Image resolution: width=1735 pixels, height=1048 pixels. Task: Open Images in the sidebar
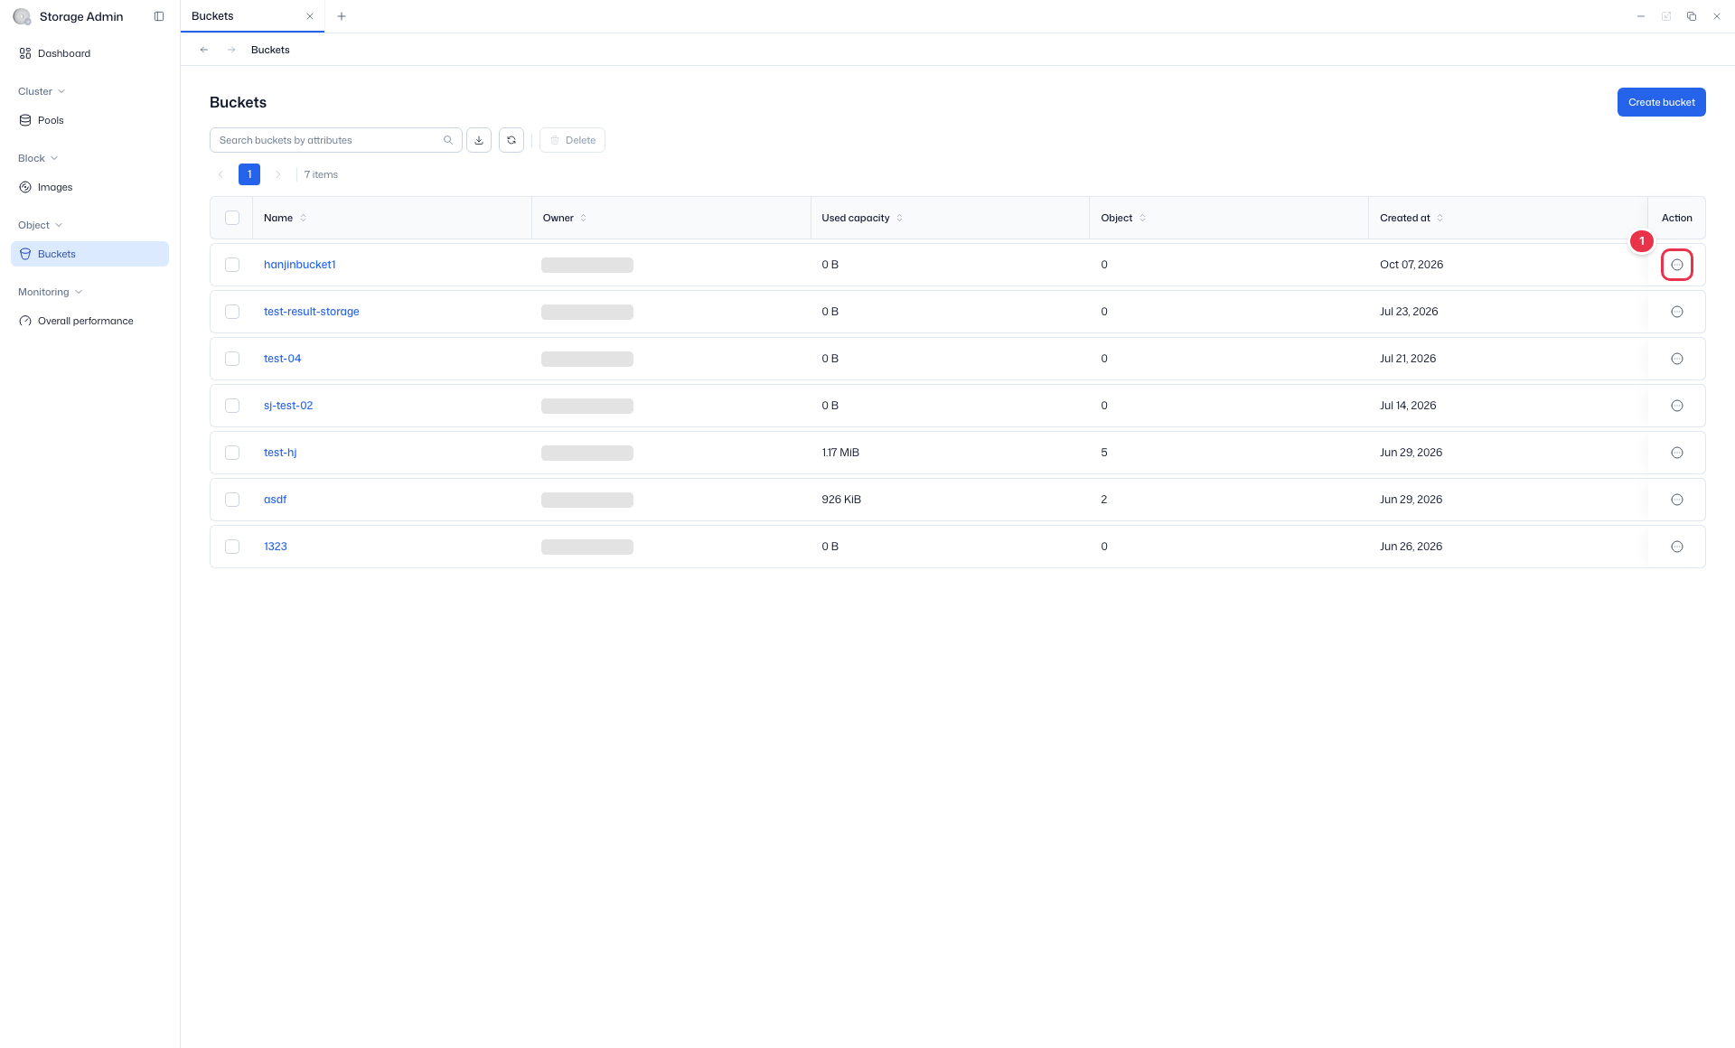[x=89, y=187]
